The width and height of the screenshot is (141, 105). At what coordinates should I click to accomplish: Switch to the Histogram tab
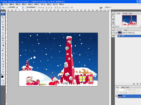[x=125, y=13]
